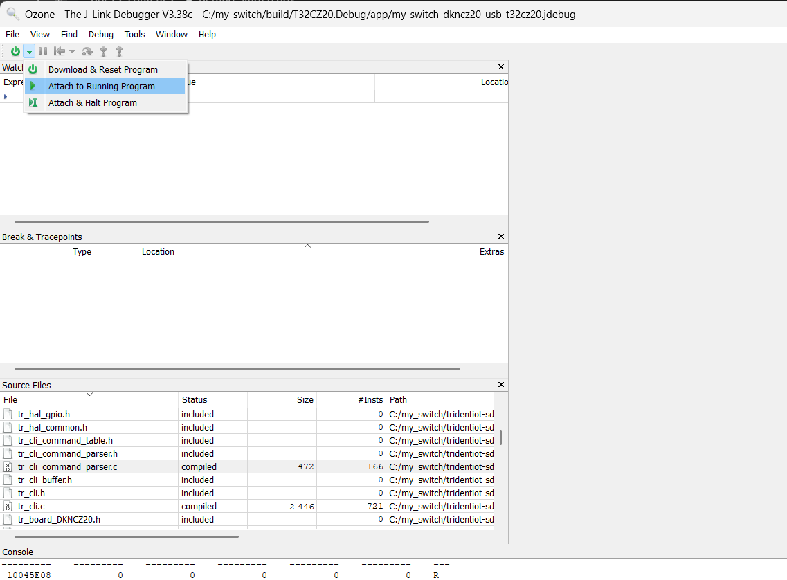The width and height of the screenshot is (787, 580).
Task: Open the Debug menu
Action: 101,34
